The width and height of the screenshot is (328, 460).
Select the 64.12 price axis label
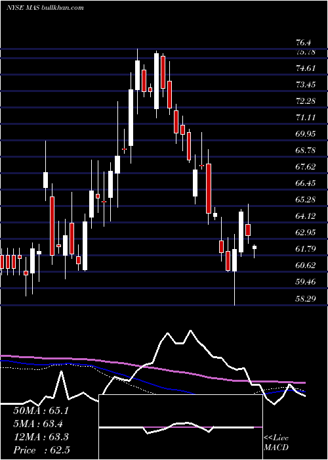pyautogui.click(x=306, y=216)
